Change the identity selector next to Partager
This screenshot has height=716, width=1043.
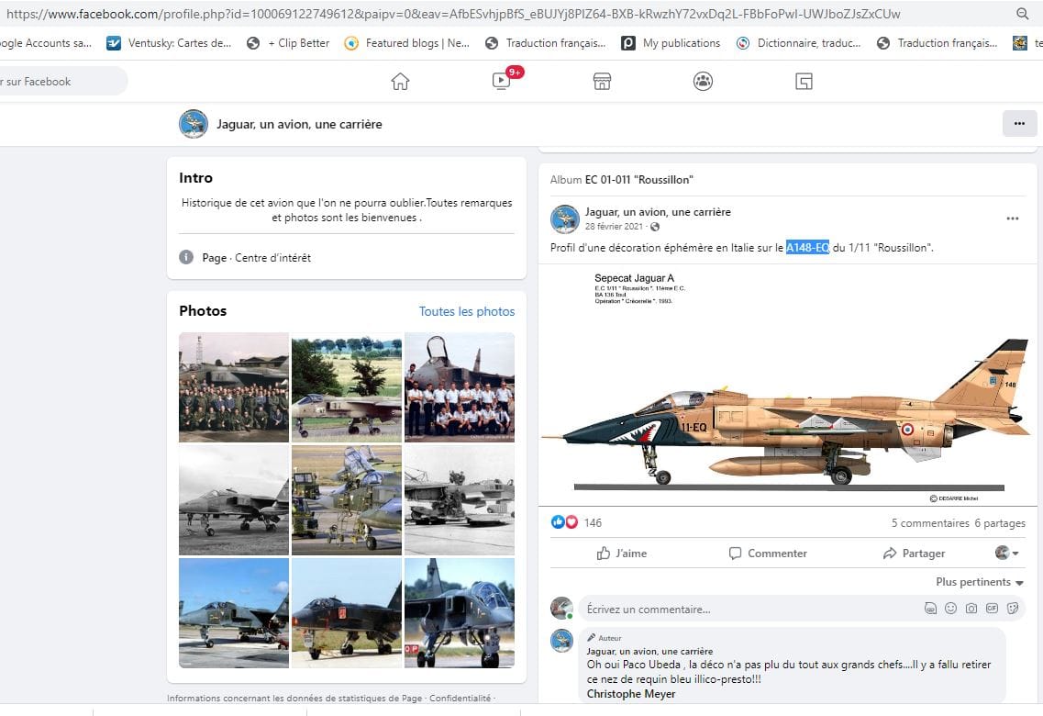[1007, 554]
